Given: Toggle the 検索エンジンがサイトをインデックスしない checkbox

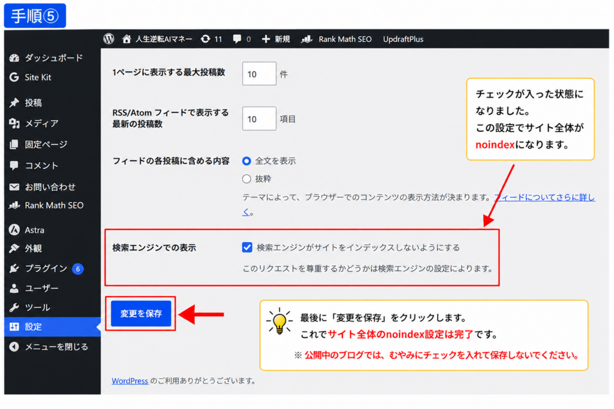Looking at the screenshot, I should click(247, 247).
